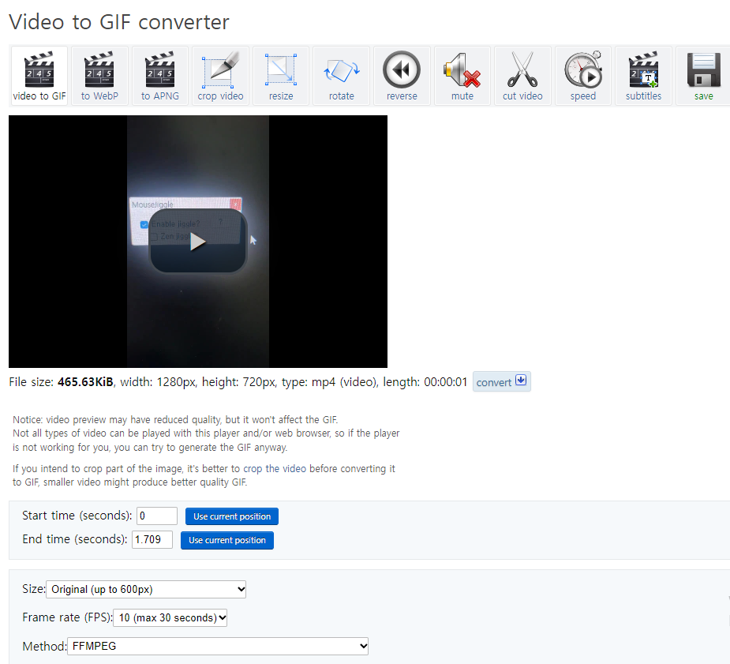Open the Method dropdown showing FFMPEG
Viewport: 730px width, 664px height.
218,647
